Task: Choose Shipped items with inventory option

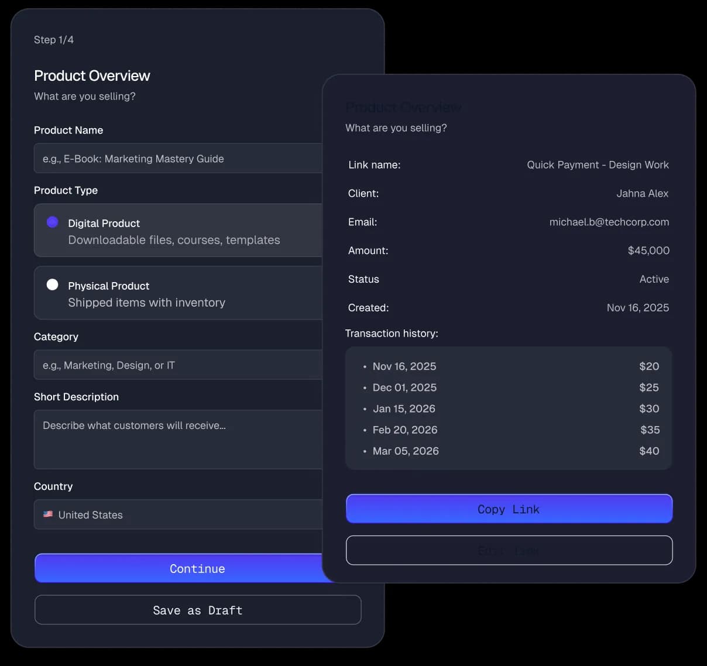Action: (x=146, y=303)
